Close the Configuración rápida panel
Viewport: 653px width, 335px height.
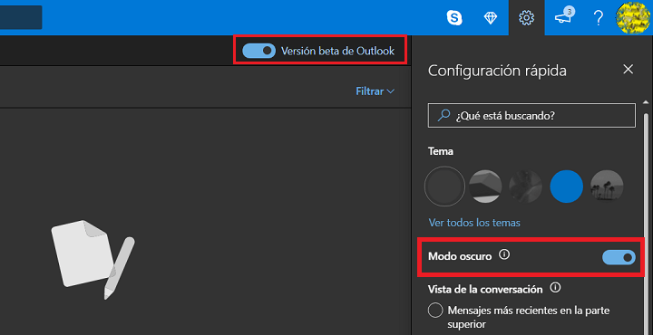click(628, 70)
